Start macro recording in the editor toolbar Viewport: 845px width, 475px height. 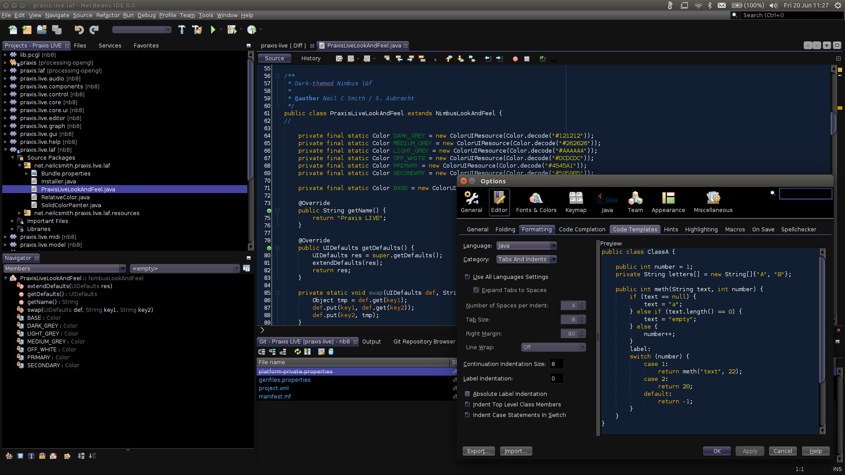(514, 58)
